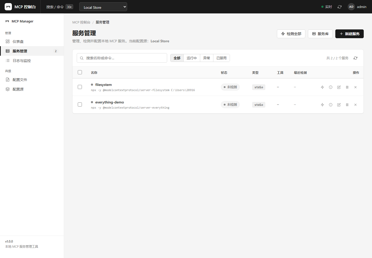Screen dimensions: 372x258
Task: Click the everything-demo npx command text
Action: click(x=130, y=108)
